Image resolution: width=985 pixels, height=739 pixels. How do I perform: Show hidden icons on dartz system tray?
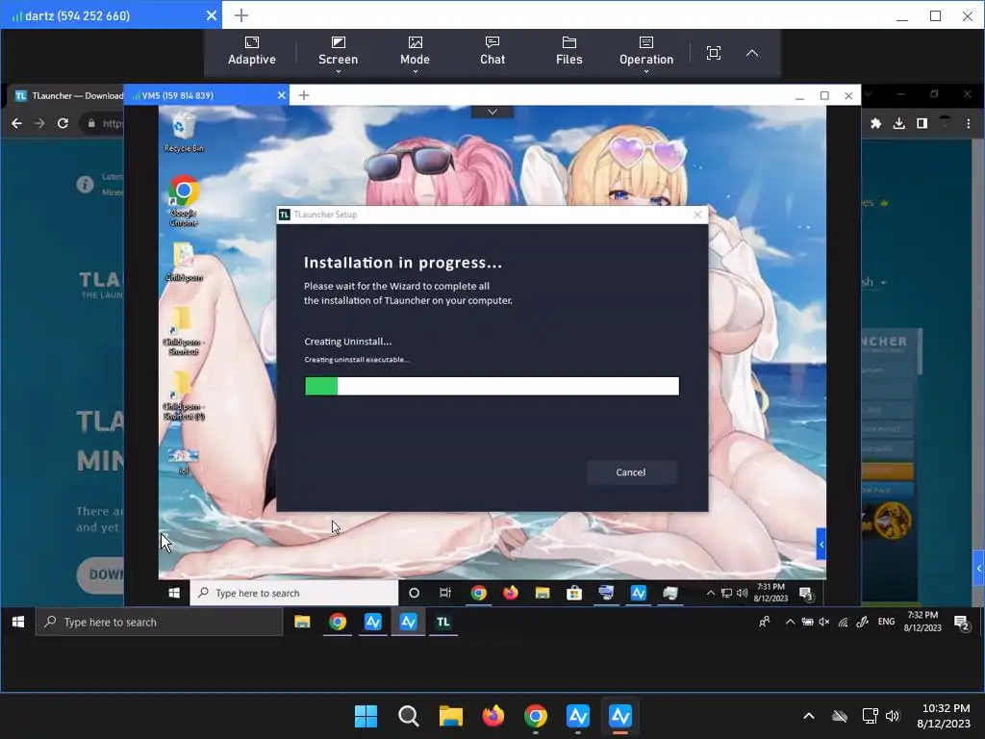[790, 622]
